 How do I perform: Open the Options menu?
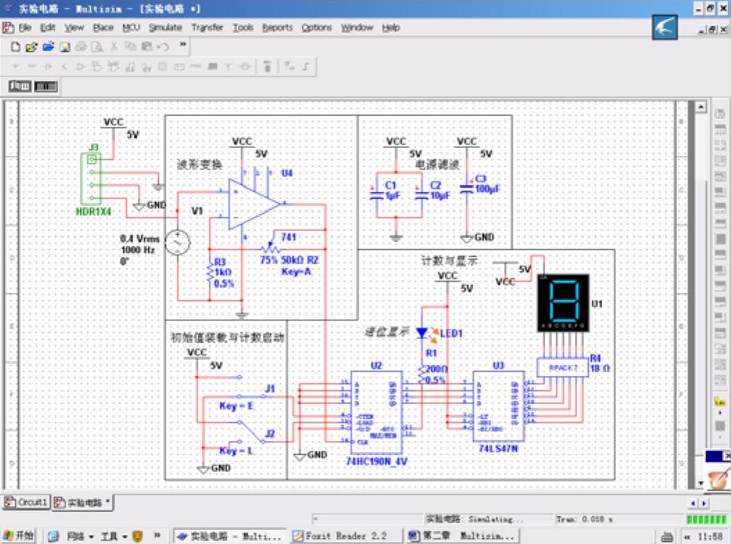317,28
